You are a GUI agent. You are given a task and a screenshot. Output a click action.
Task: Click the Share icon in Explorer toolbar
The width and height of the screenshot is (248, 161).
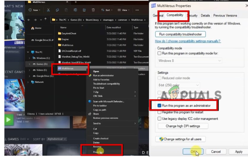tap(84, 10)
